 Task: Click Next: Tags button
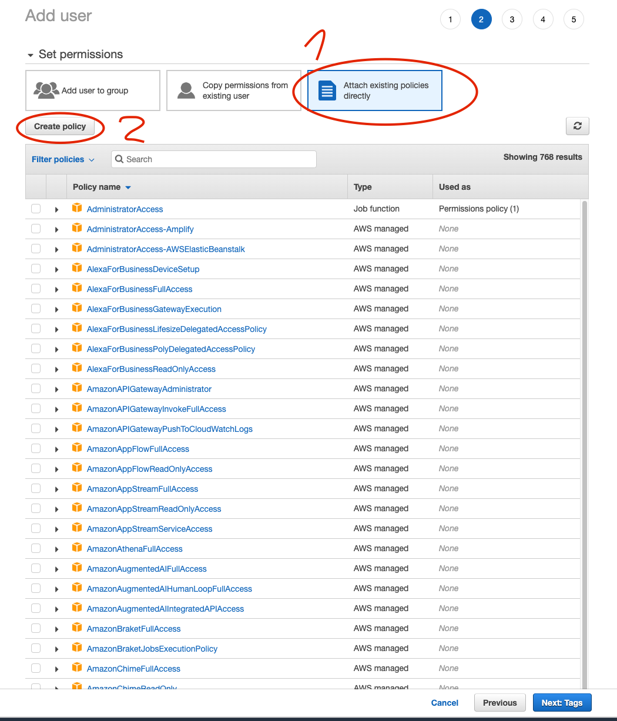click(x=562, y=703)
